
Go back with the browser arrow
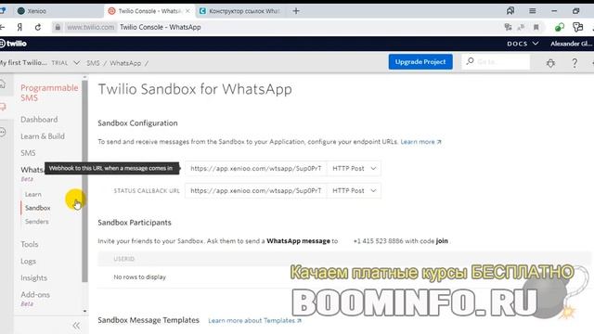point(2,27)
